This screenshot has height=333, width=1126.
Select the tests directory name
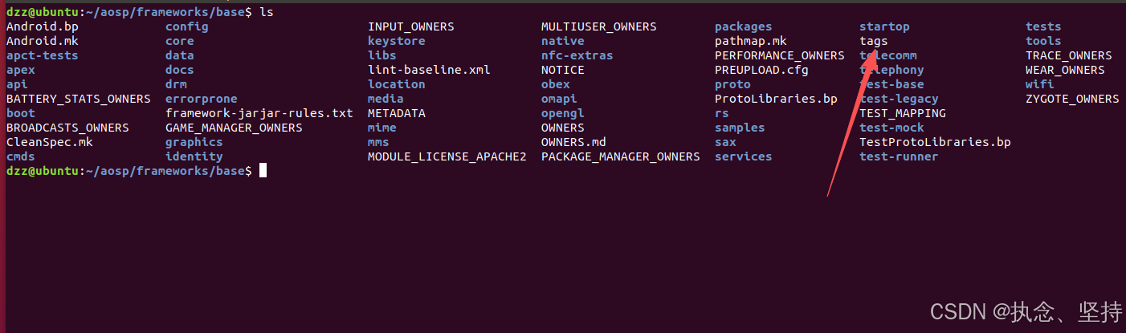(1043, 26)
